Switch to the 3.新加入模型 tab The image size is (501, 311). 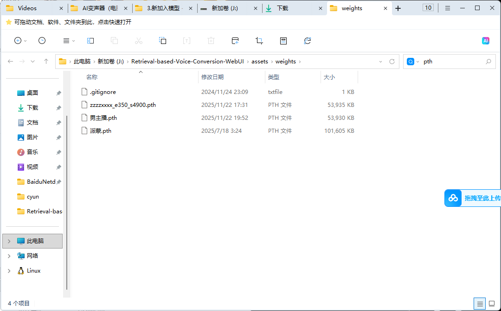pyautogui.click(x=165, y=8)
